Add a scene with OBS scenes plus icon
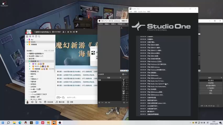The image size is (223, 125). click(99, 102)
